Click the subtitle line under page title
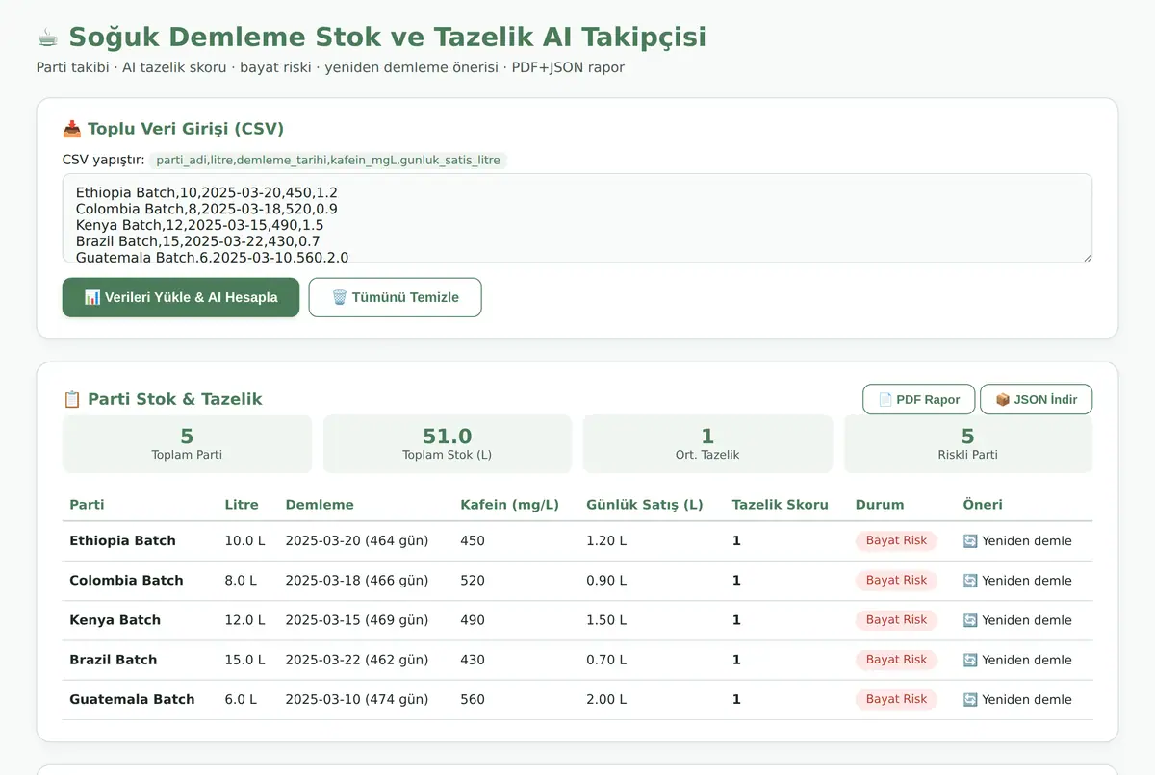This screenshot has height=775, width=1155. tap(330, 67)
